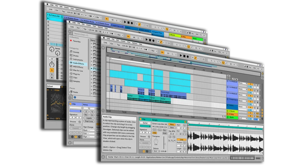Screen dimensions: 298x167
Task: Open the 1 Bar quantization dropdown
Action: click(153, 51)
